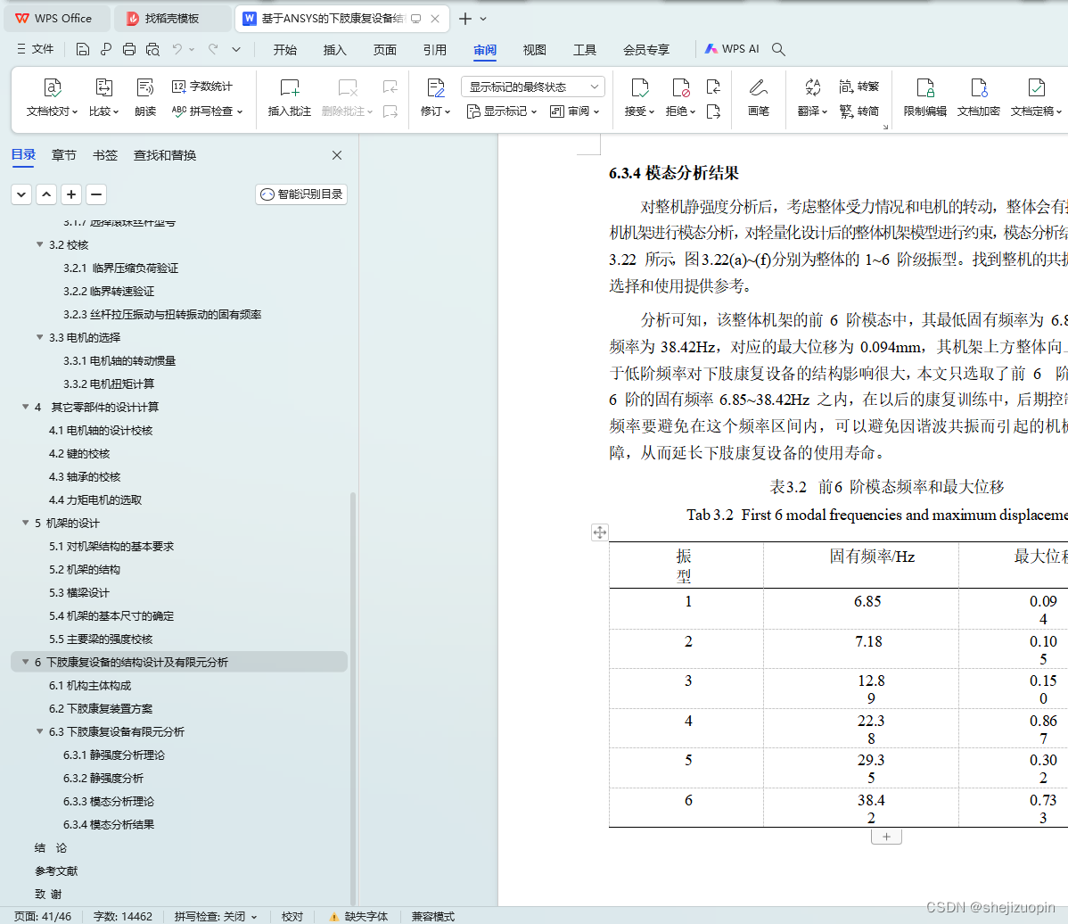
Task: Click 修订 track changes icon
Action: pyautogui.click(x=435, y=88)
